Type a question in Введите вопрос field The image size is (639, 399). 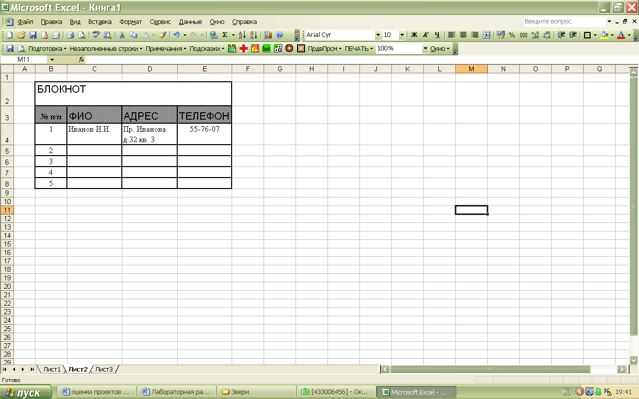coord(564,21)
